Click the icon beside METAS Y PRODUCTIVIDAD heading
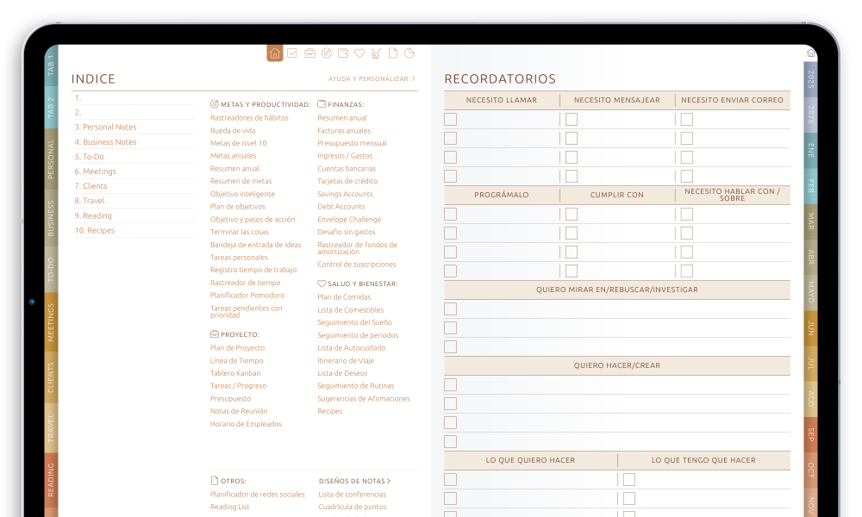Viewport: 862px width, 517px height. click(x=215, y=104)
